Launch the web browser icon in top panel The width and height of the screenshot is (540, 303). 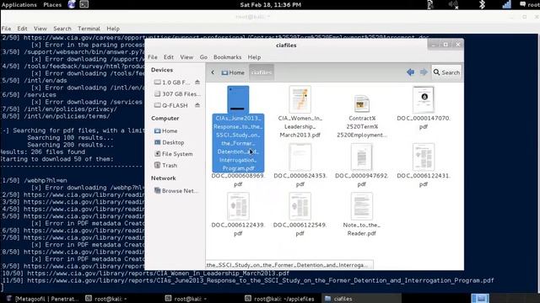(x=72, y=4)
